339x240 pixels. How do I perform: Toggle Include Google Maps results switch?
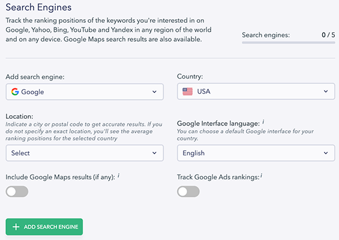click(17, 191)
